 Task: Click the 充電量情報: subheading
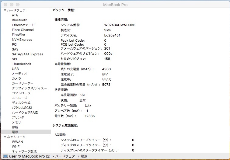63,64
